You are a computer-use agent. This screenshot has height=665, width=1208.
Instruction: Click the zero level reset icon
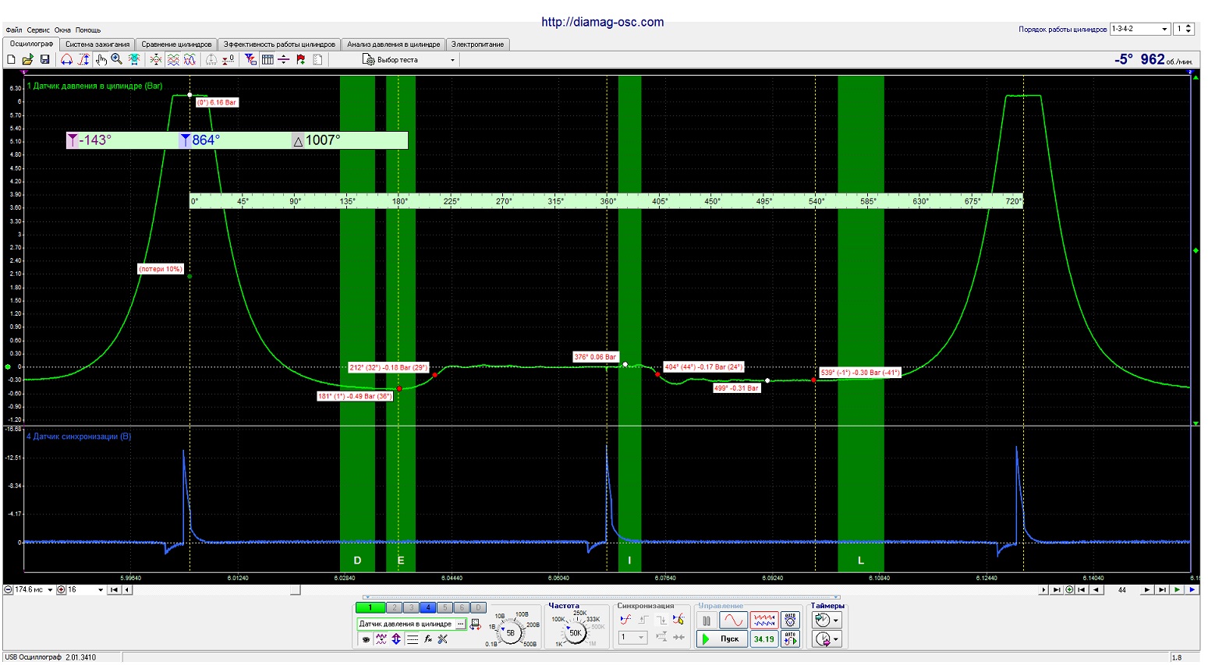pyautogui.click(x=228, y=59)
